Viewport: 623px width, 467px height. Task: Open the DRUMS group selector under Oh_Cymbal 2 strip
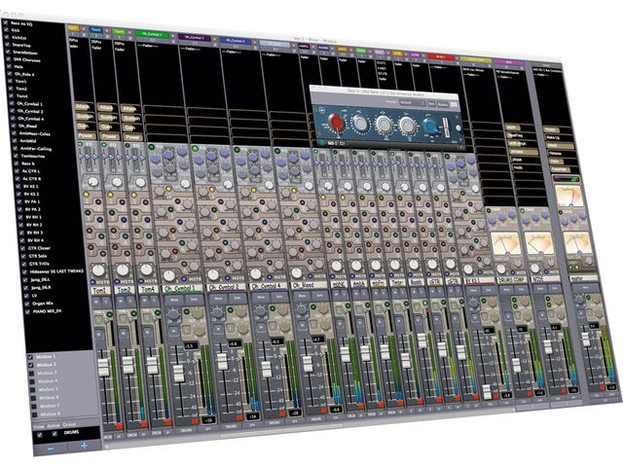pos(231,427)
